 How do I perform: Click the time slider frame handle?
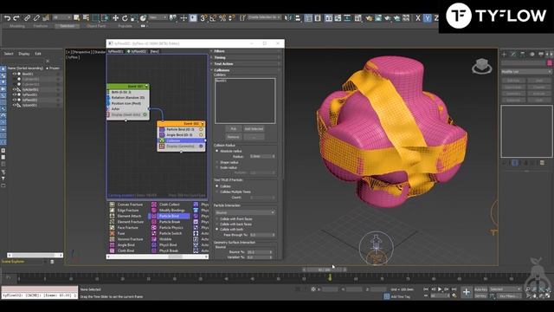coord(325,270)
